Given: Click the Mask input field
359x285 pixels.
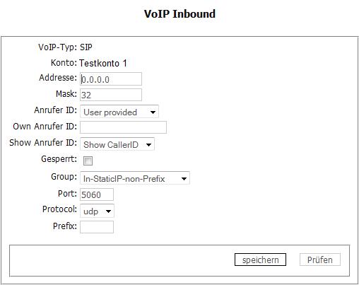Looking at the screenshot, I should [111, 95].
